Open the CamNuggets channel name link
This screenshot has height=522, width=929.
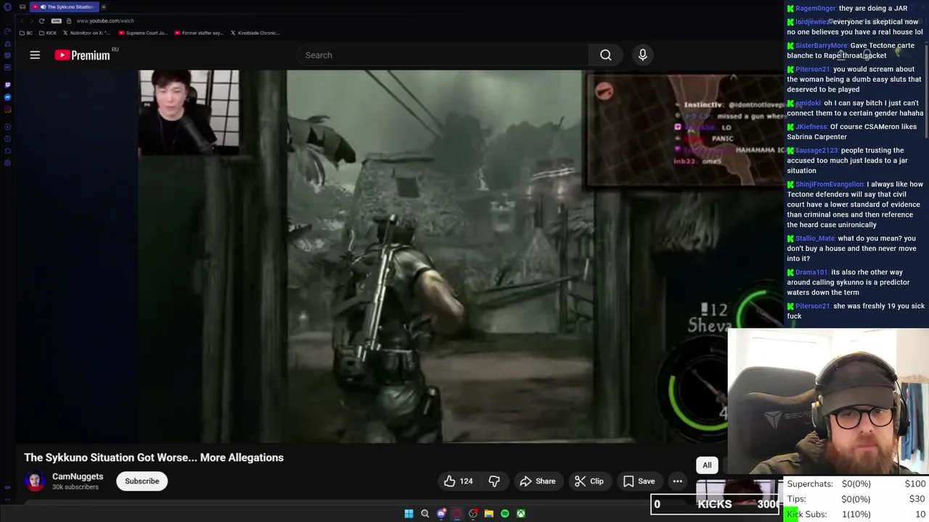click(78, 476)
